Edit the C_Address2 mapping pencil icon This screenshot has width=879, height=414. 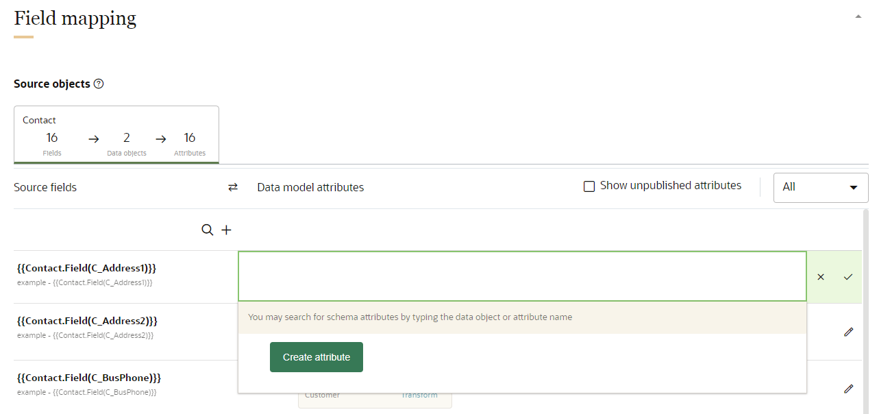849,332
